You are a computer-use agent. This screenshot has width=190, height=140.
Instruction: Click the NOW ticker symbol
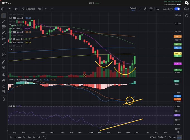tap(5, 3)
